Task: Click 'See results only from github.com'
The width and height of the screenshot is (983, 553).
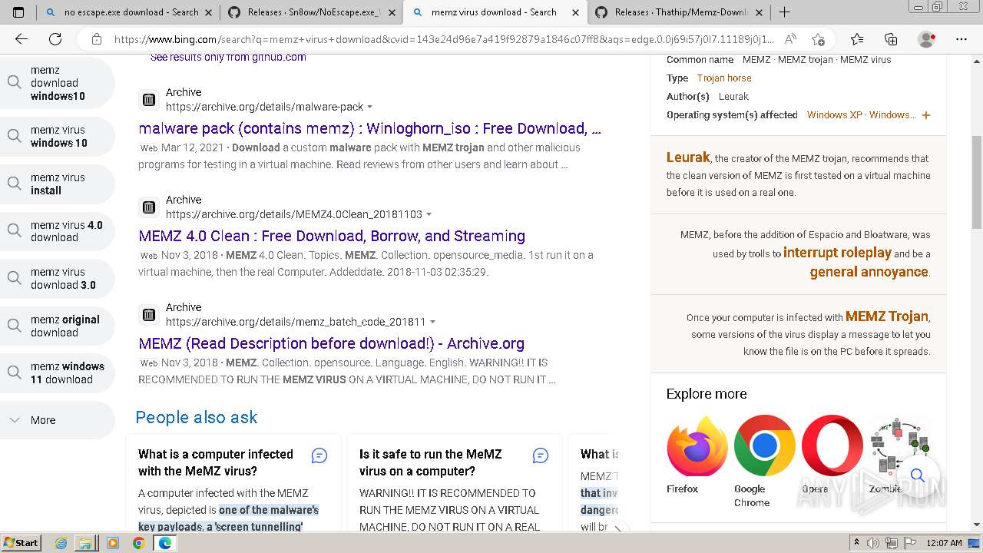Action: tap(228, 58)
